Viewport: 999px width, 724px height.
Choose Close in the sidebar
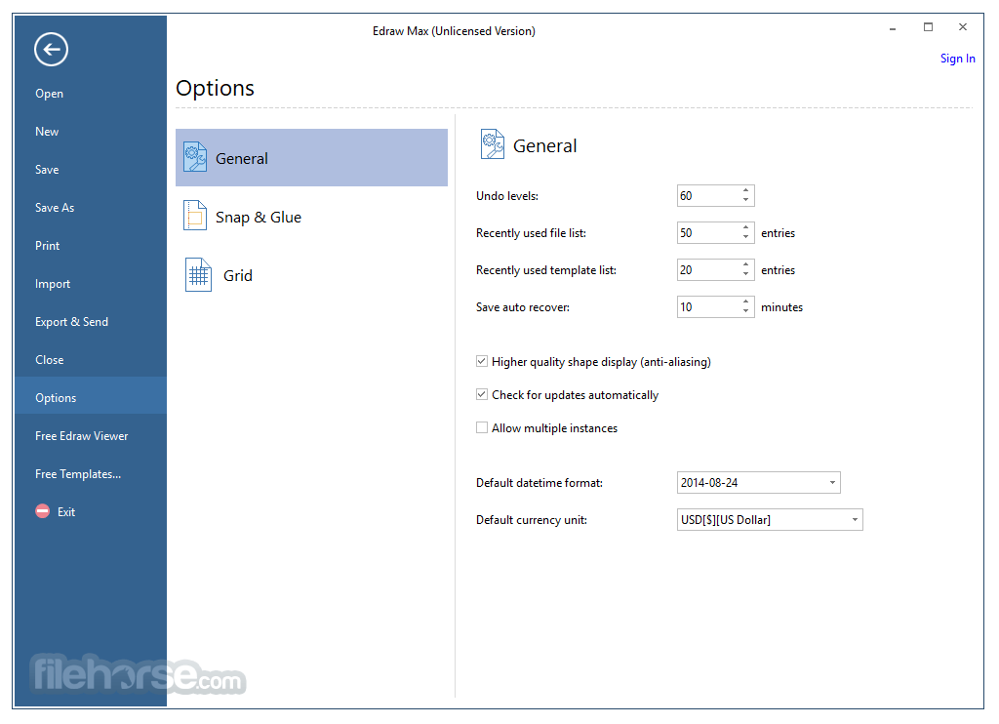(x=91, y=359)
